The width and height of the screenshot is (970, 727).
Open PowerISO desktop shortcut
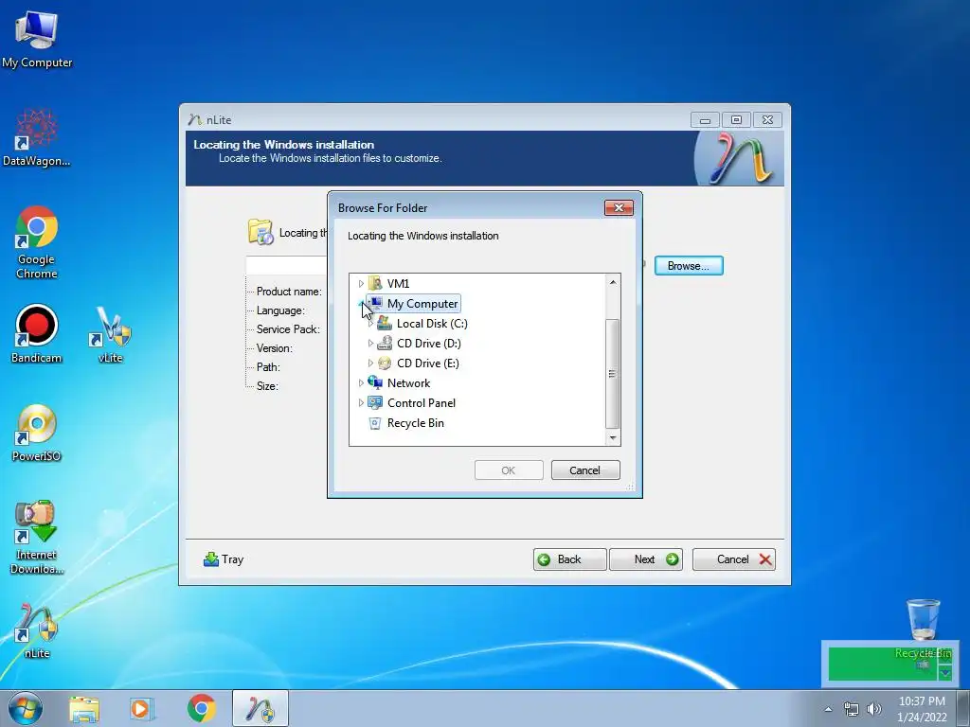tap(37, 433)
